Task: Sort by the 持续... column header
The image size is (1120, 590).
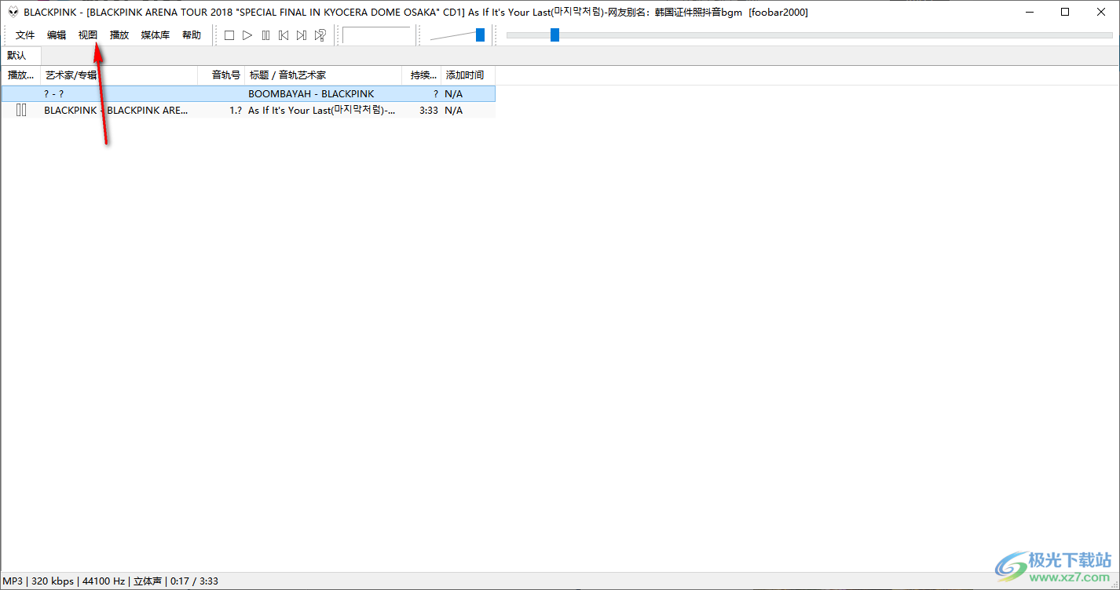Action: (x=422, y=75)
